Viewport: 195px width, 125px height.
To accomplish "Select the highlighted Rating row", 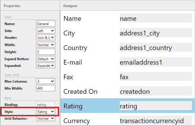I will [127, 106].
